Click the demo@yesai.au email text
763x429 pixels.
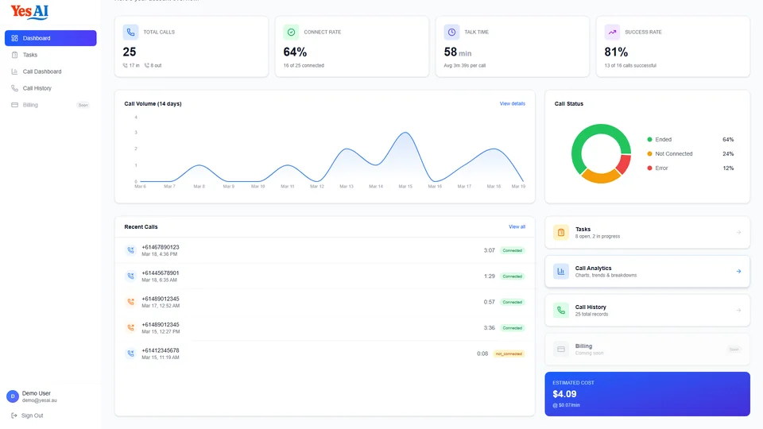40,400
